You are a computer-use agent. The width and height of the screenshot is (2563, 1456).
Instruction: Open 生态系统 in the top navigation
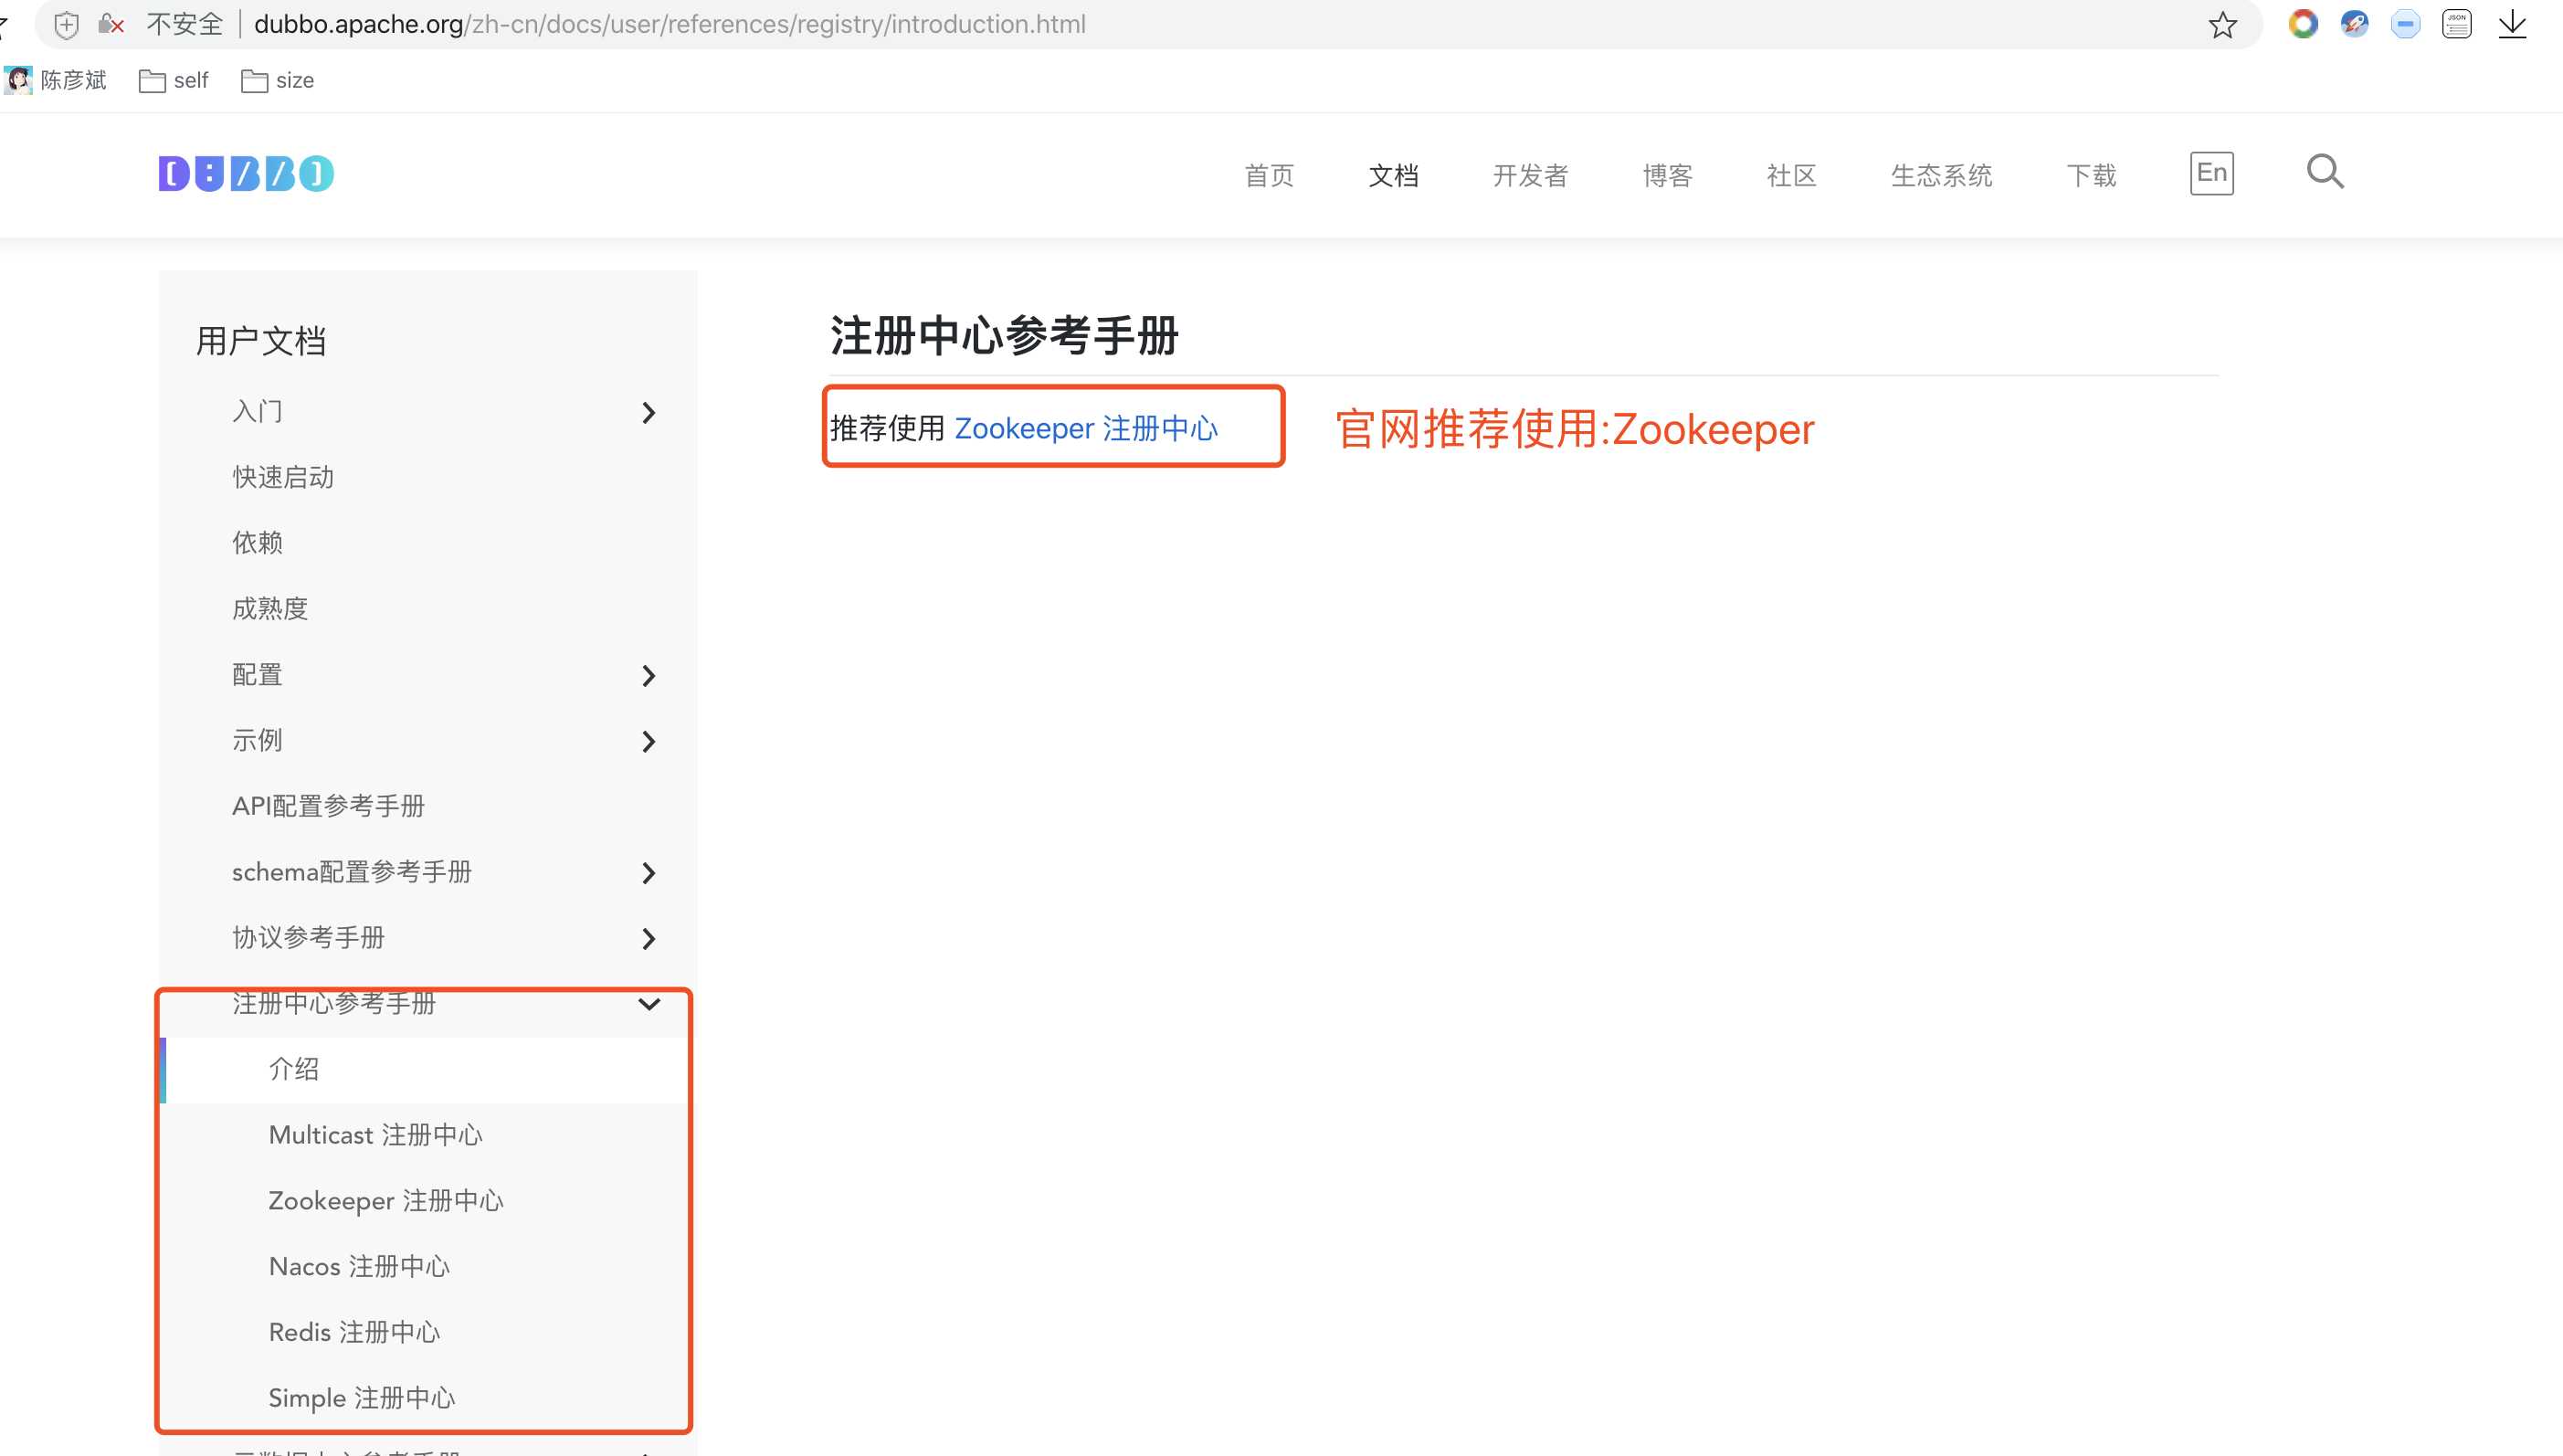coord(1941,175)
